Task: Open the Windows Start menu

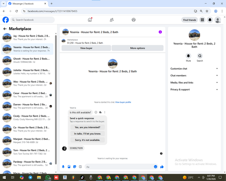Action: [x=4, y=177]
